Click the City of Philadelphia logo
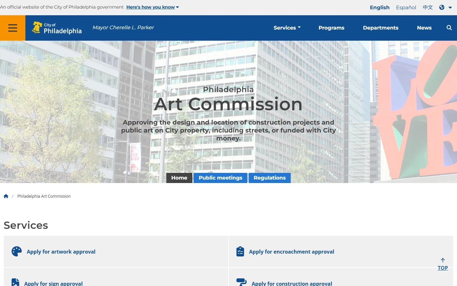The height and width of the screenshot is (286, 457). pos(57,28)
